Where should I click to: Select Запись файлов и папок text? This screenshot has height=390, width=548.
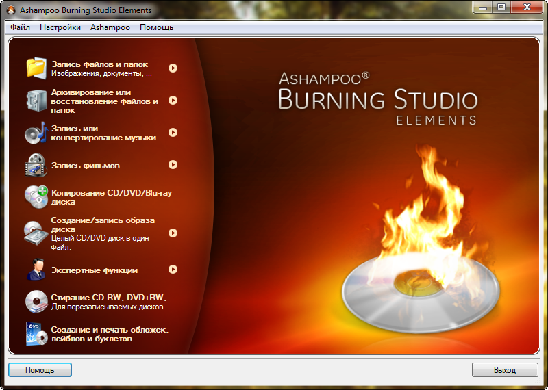coord(99,64)
